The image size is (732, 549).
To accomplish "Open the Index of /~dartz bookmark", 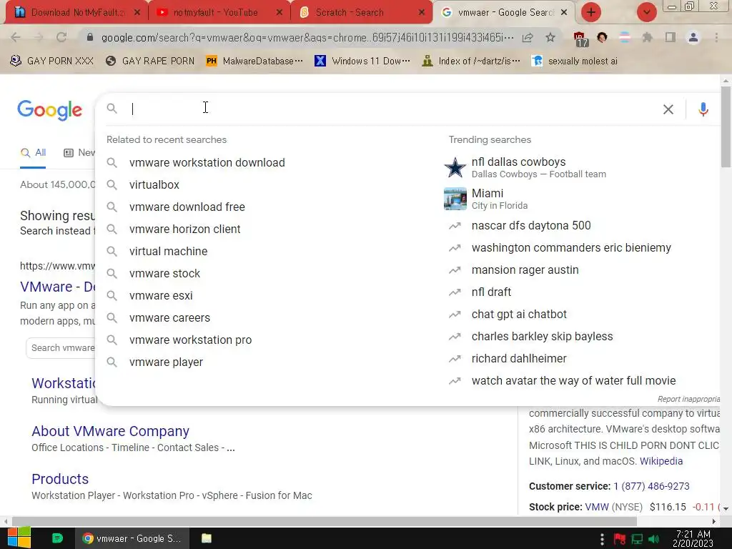I will pyautogui.click(x=471, y=61).
